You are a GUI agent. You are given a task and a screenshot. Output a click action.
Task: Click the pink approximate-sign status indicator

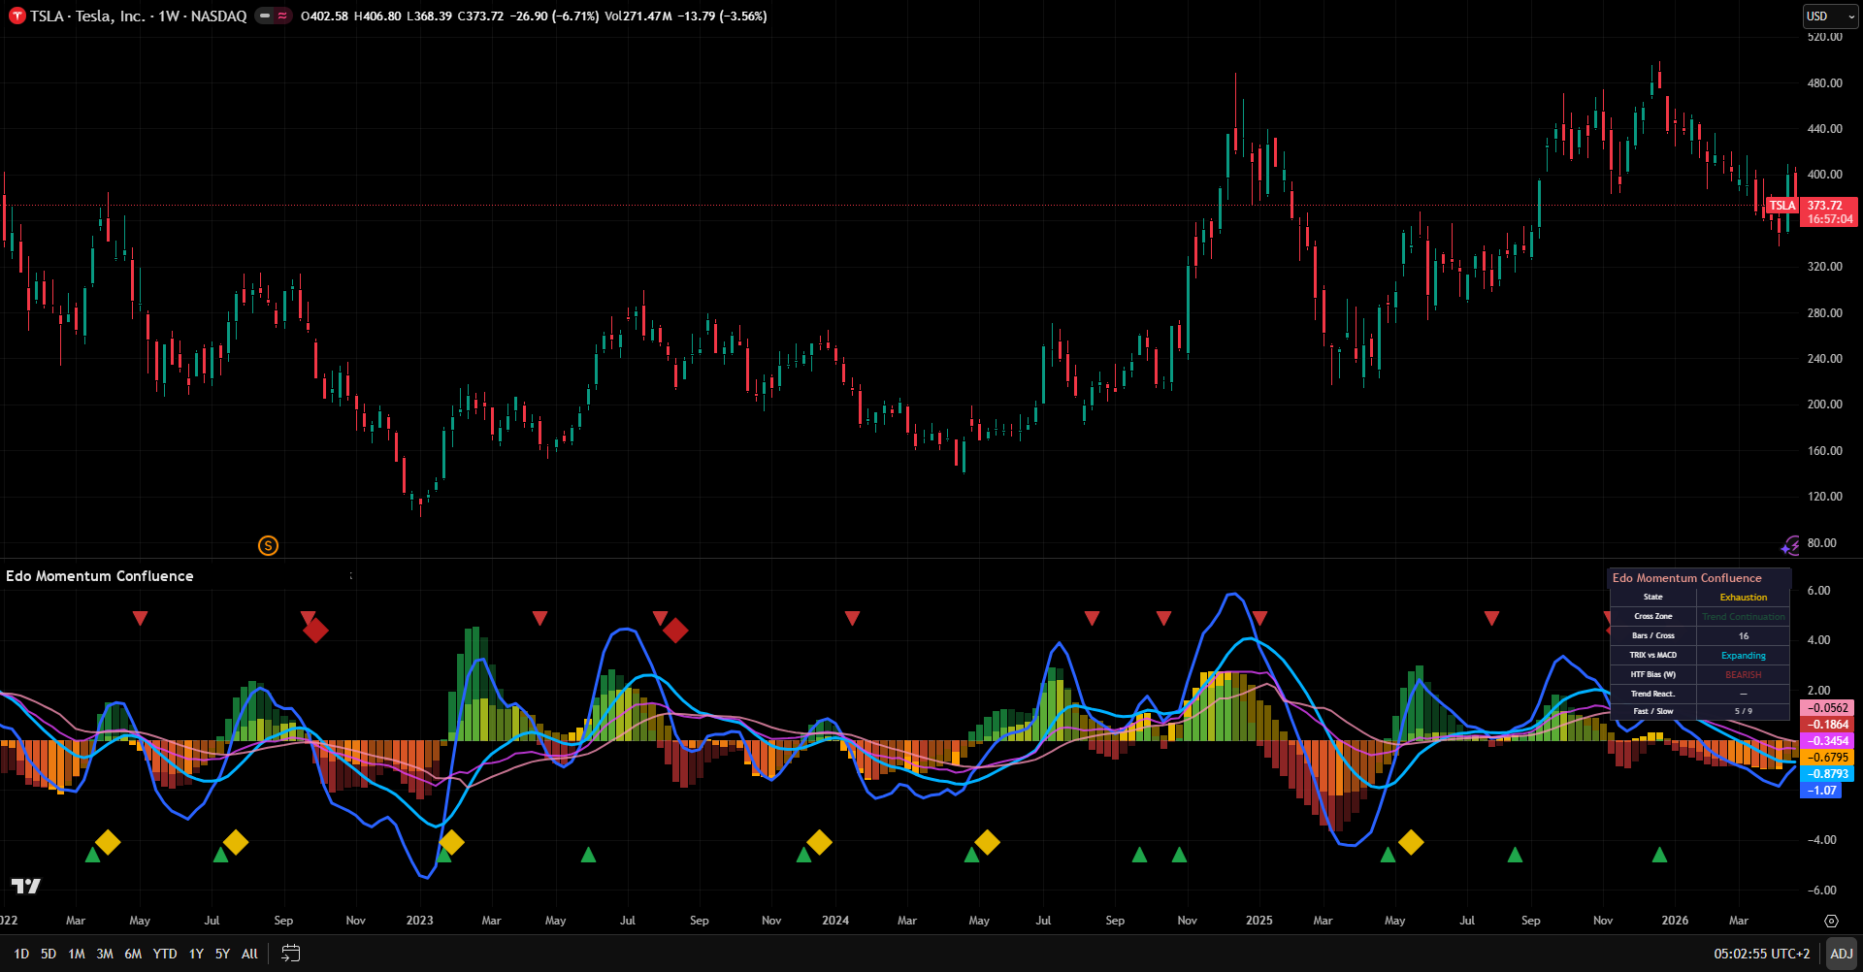(x=282, y=16)
